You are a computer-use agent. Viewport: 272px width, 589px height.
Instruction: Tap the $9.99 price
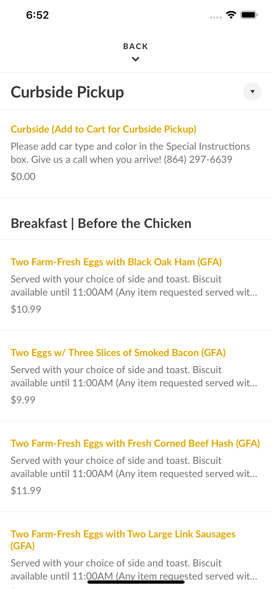23,400
